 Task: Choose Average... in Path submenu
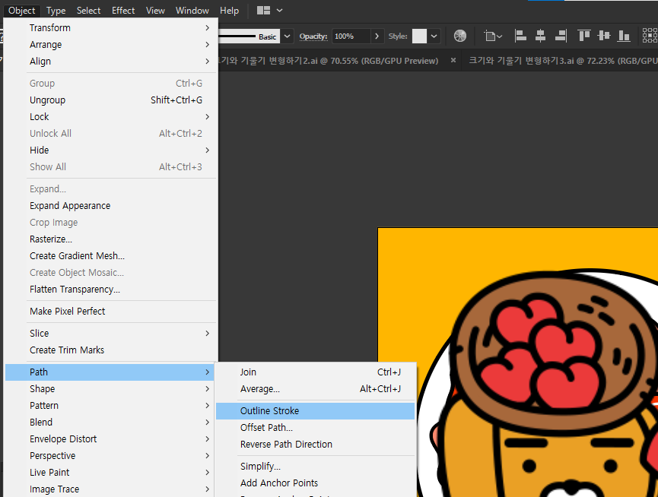[x=315, y=389]
